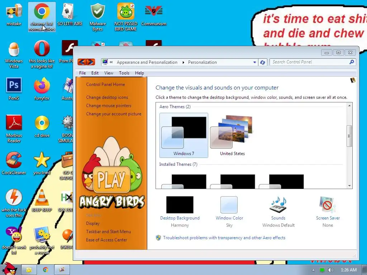Go forward with the right arrow button

(x=91, y=62)
